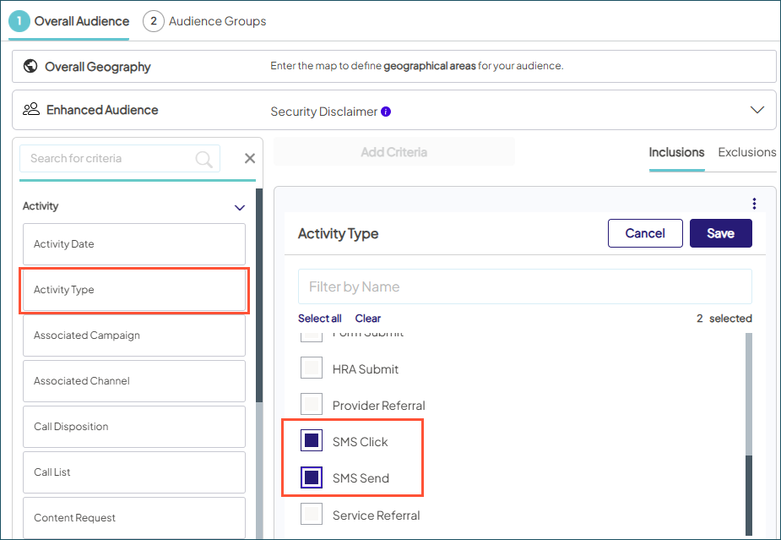Collapse the Enhanced Audience panel
The height and width of the screenshot is (540, 781).
tap(757, 109)
